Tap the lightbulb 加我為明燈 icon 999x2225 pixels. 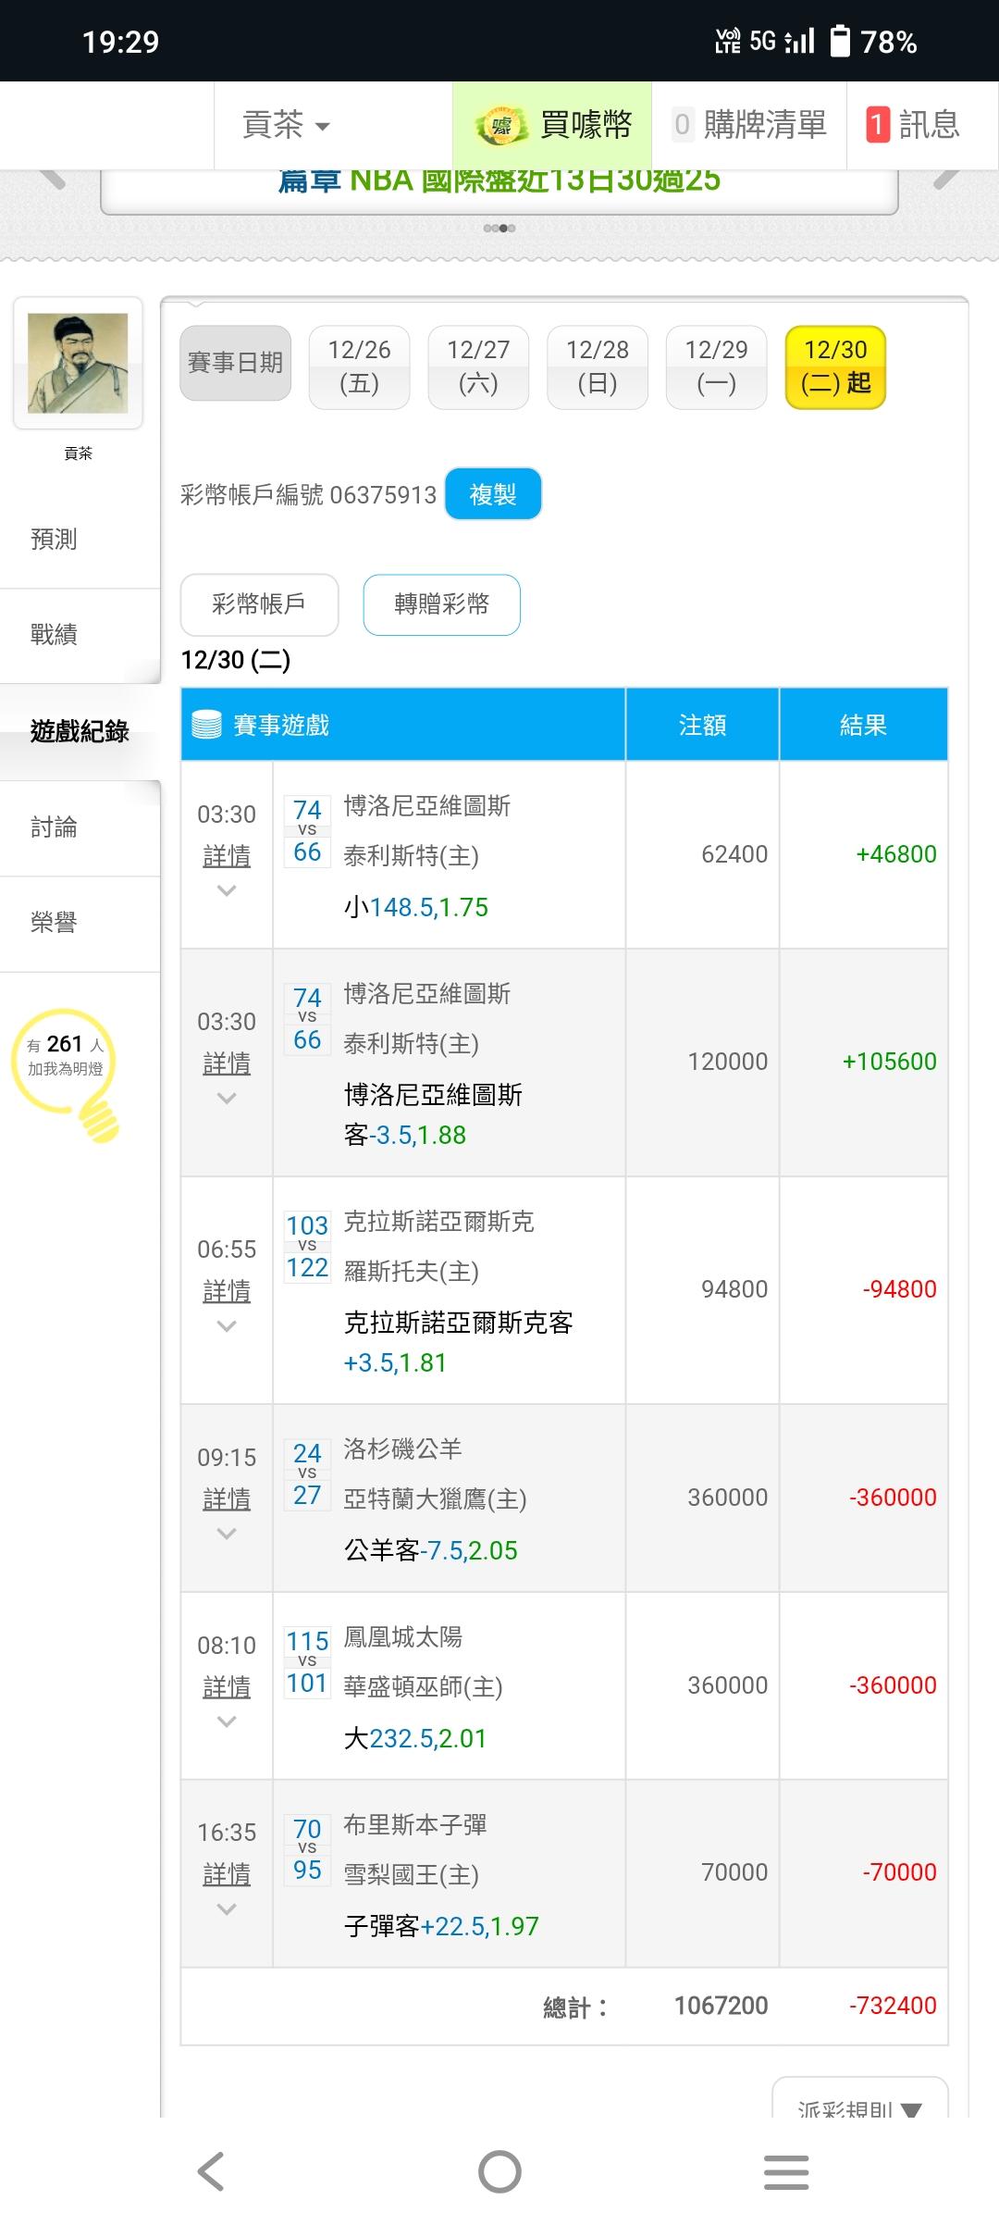pyautogui.click(x=68, y=1072)
